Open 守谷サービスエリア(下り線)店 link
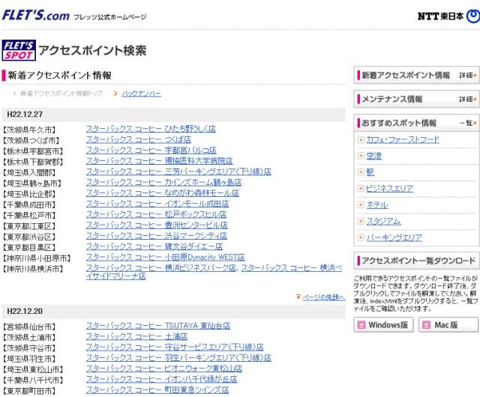This screenshot has height=397, width=480. click(175, 348)
